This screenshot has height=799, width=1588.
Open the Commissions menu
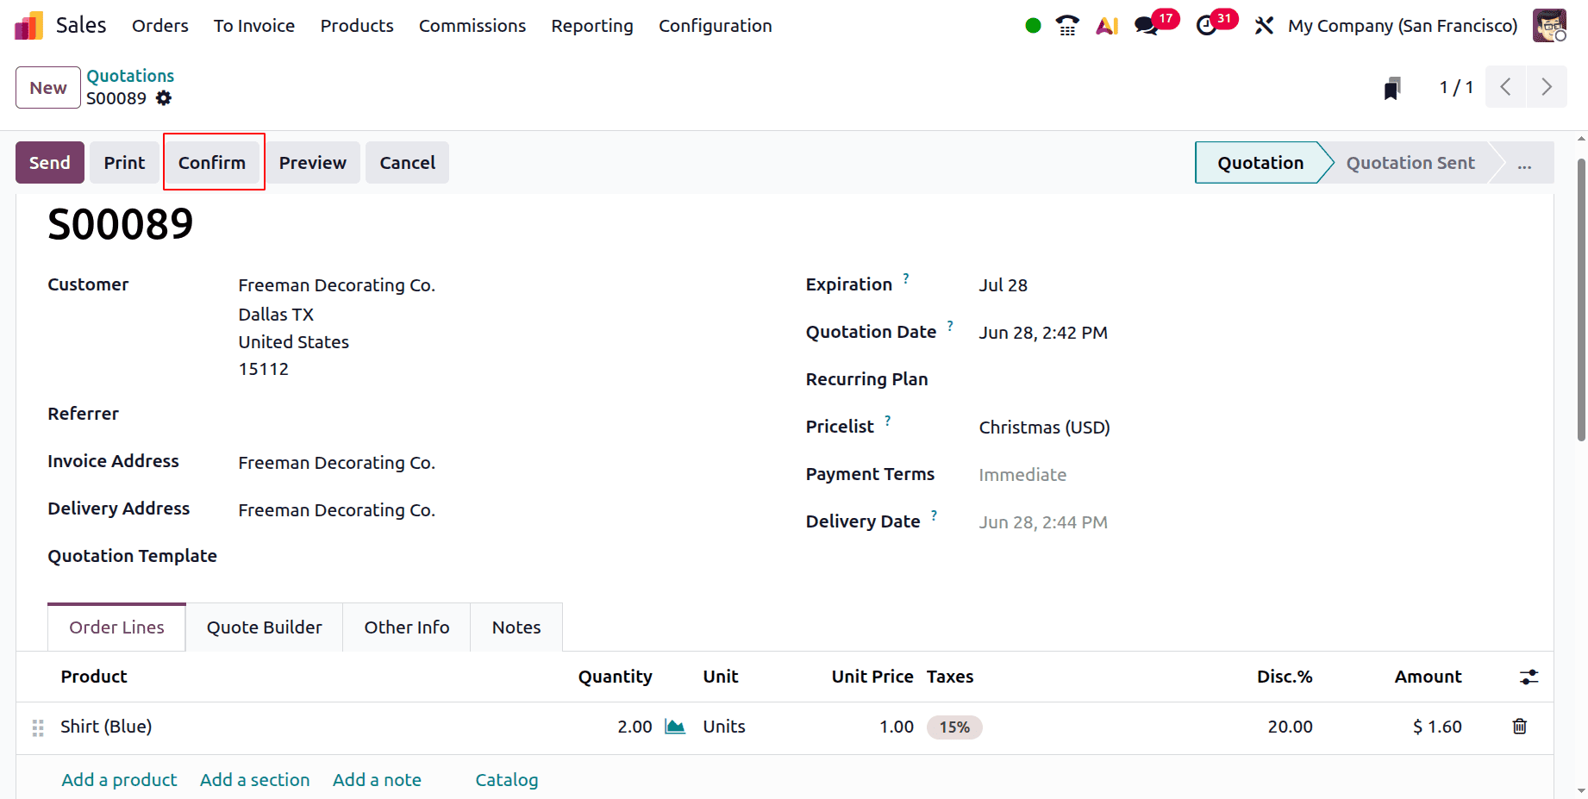[472, 26]
